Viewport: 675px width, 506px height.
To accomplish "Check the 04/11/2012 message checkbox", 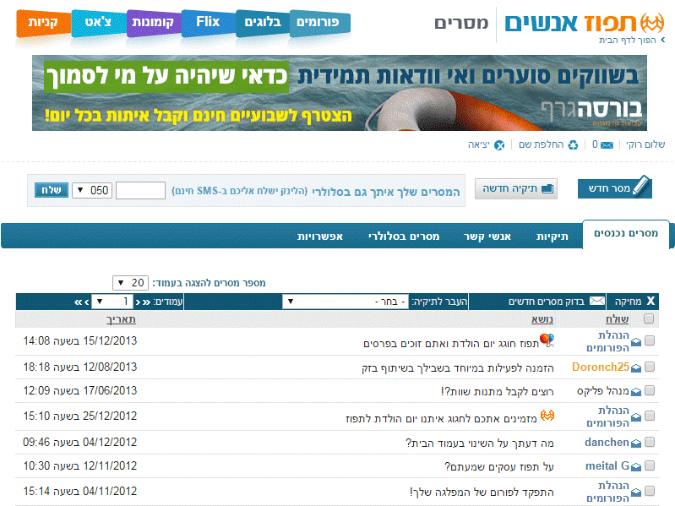I will [x=650, y=491].
